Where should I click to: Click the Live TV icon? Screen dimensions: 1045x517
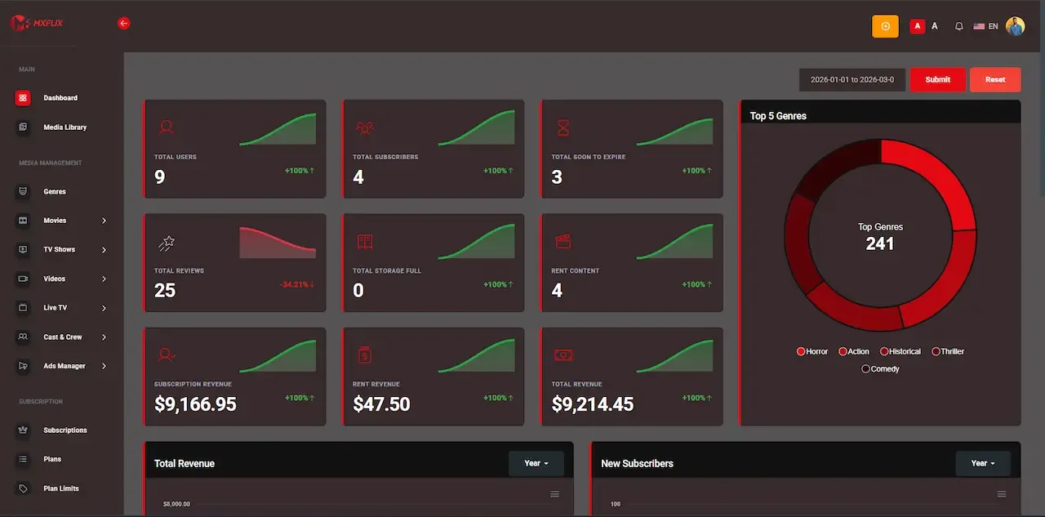click(x=23, y=308)
